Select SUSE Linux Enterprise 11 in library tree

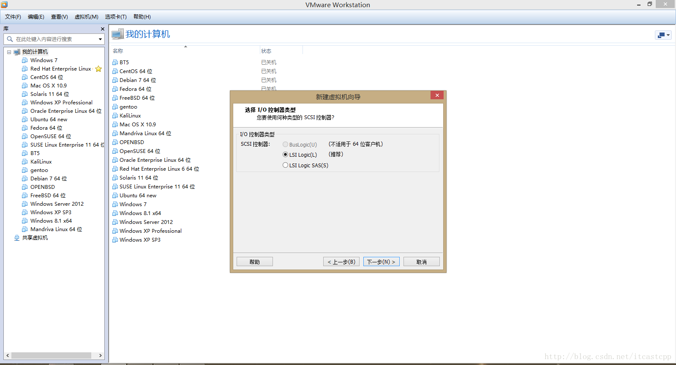pos(67,145)
